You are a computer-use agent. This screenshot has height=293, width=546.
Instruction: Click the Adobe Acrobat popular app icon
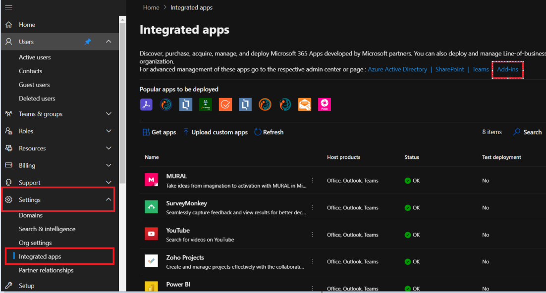[146, 104]
